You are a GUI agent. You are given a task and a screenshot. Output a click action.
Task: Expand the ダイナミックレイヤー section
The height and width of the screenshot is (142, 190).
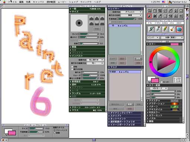(x=109, y=113)
